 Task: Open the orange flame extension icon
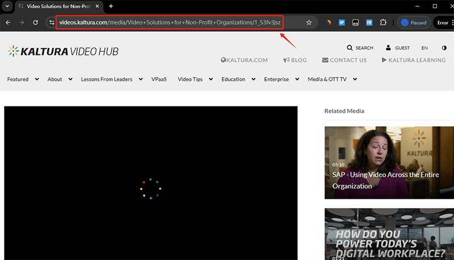(x=329, y=23)
